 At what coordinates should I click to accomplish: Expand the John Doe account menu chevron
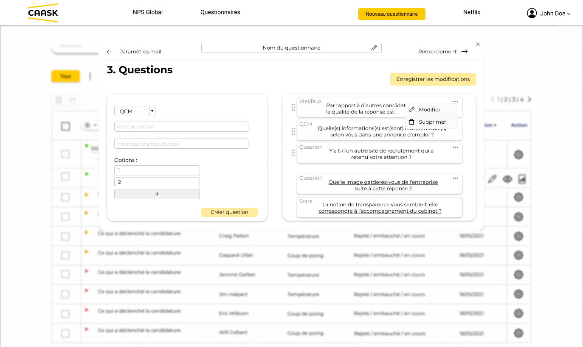tap(569, 14)
